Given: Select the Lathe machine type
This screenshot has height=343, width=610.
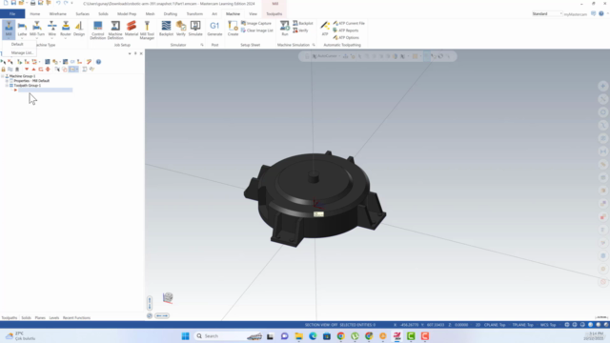Looking at the screenshot, I should click(x=22, y=30).
